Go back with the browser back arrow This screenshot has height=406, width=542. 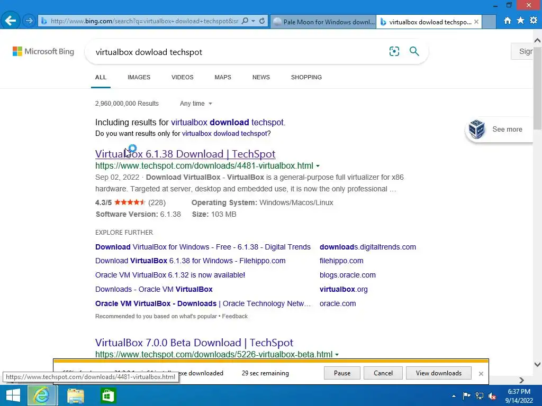pos(11,21)
